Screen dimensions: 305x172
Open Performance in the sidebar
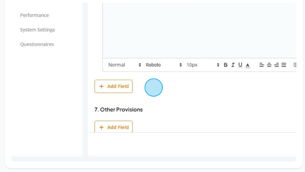(x=34, y=15)
